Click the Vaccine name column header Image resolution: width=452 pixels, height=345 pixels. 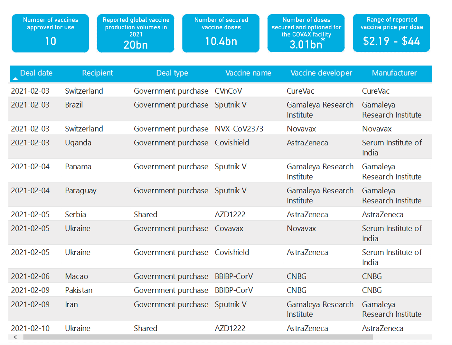point(248,73)
